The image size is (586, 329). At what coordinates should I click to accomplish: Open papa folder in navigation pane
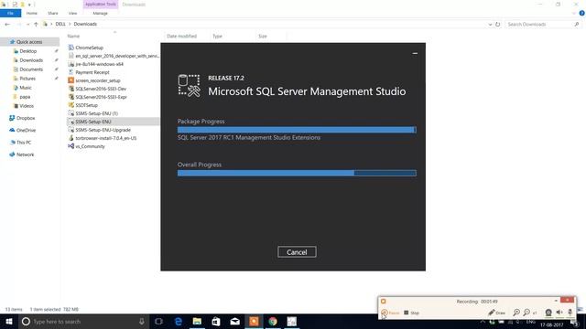tap(25, 97)
